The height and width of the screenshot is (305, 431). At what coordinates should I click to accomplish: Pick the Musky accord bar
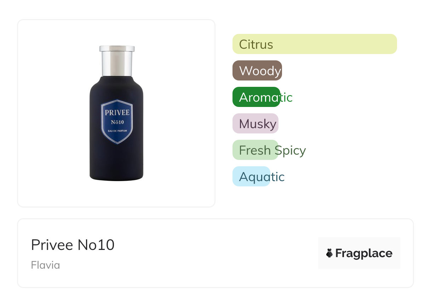pos(255,124)
